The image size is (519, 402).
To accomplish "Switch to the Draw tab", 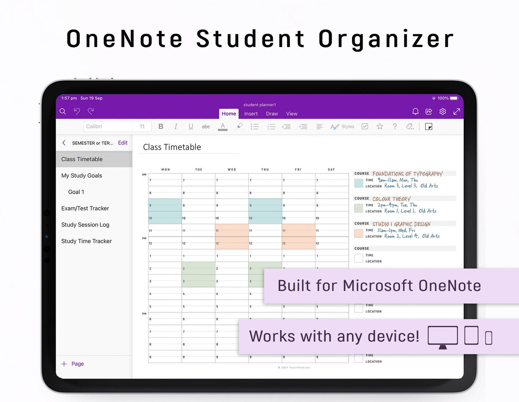I will click(x=272, y=114).
